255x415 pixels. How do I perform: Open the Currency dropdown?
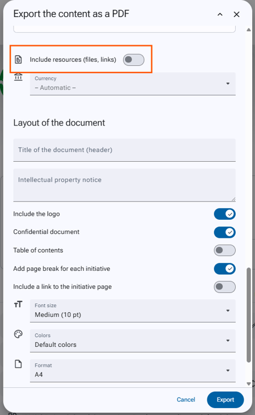[133, 83]
